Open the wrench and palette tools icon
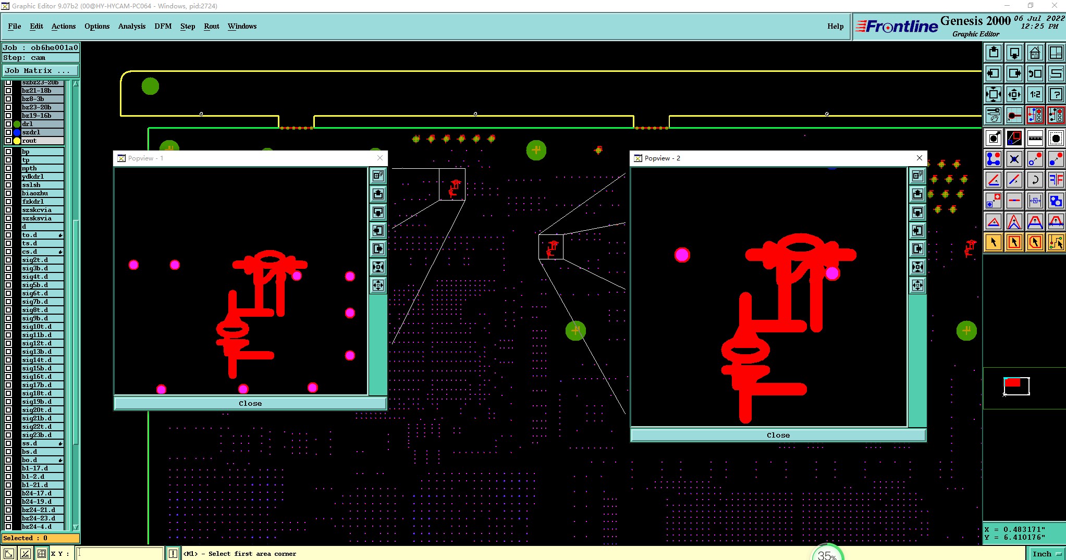This screenshot has width=1066, height=560. tap(994, 115)
